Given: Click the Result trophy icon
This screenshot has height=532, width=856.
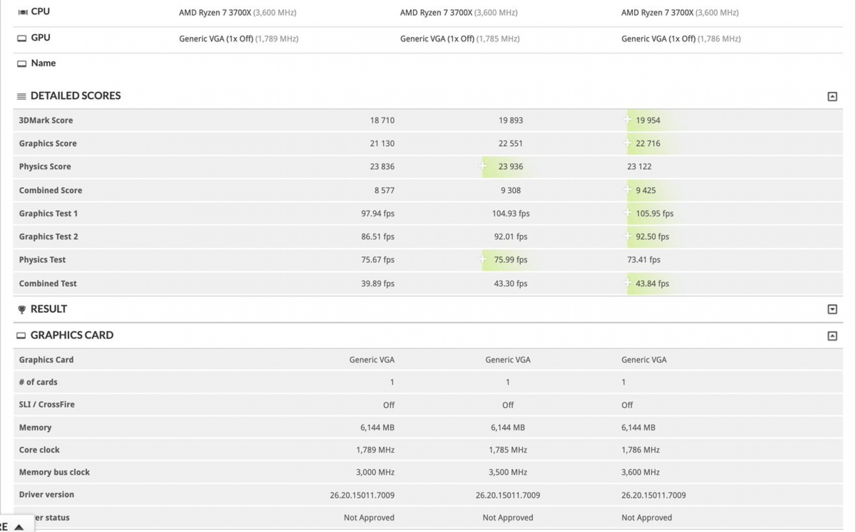Looking at the screenshot, I should click(x=21, y=309).
